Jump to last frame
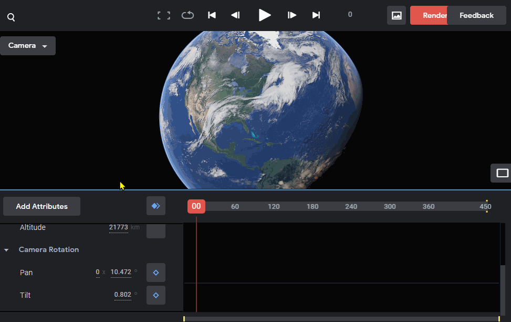The width and height of the screenshot is (511, 322). pyautogui.click(x=316, y=15)
